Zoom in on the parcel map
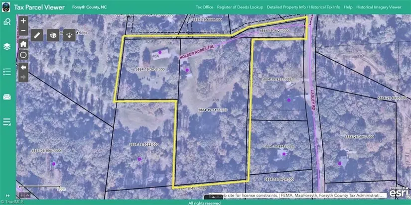 coord(23,21)
